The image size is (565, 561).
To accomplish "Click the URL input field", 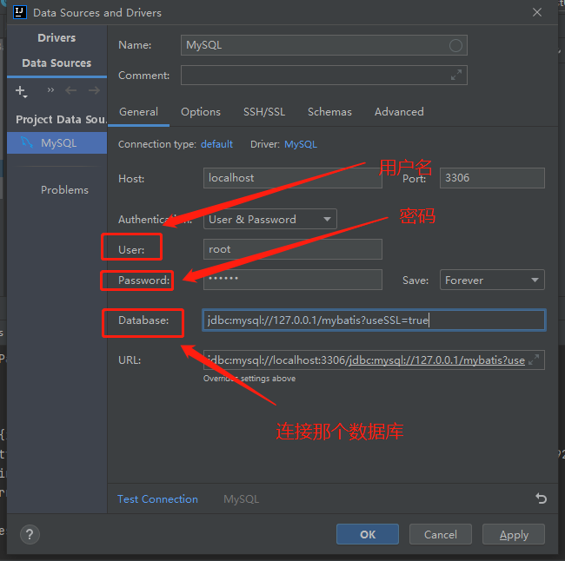I will (x=374, y=360).
